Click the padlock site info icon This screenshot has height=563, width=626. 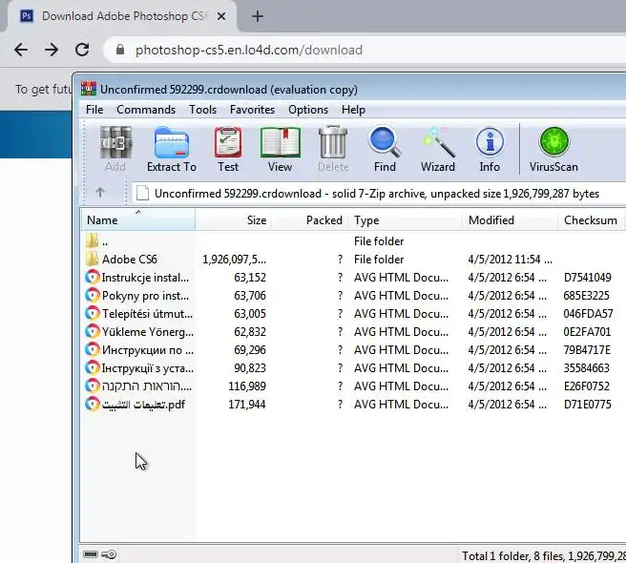(x=120, y=50)
